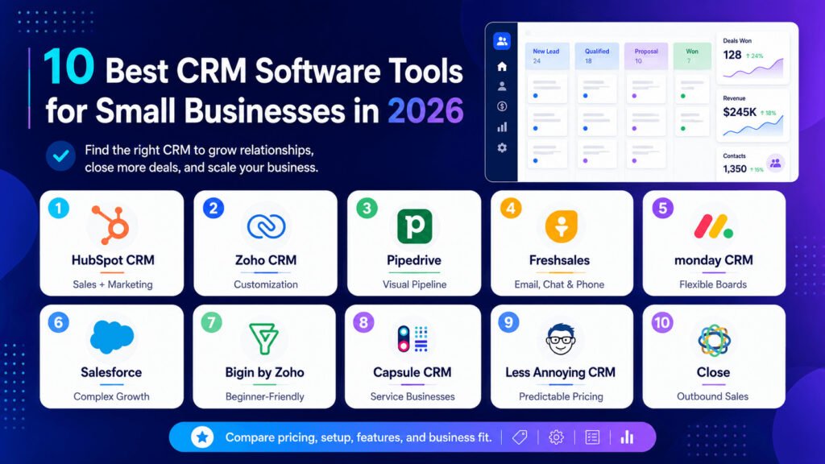Click the dollar coin icon in dashboard sidebar
825x464 pixels.
502,106
